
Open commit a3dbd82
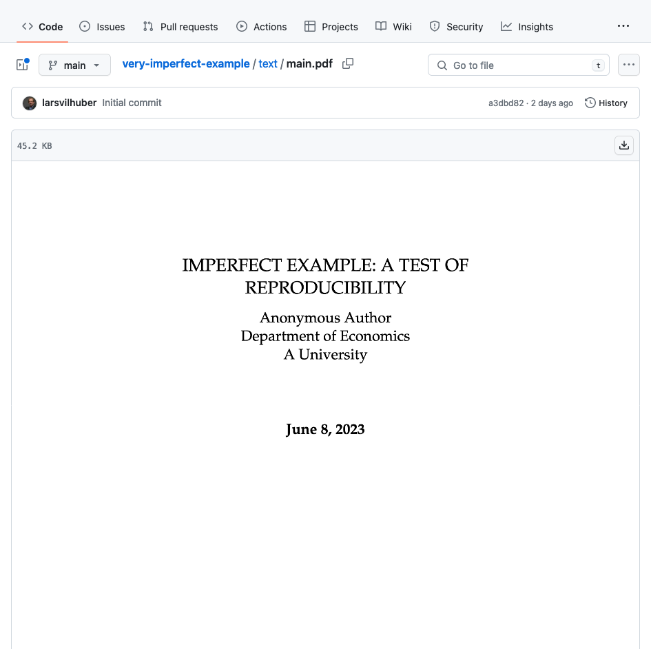(x=506, y=103)
